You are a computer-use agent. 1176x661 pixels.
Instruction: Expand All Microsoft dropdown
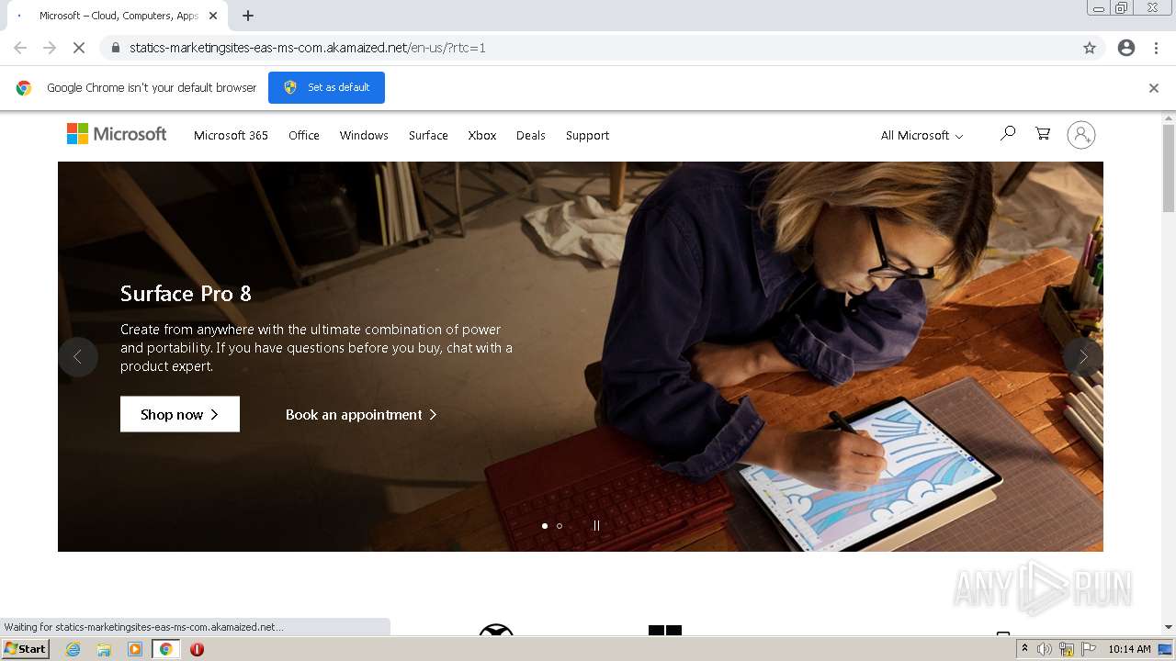click(922, 135)
